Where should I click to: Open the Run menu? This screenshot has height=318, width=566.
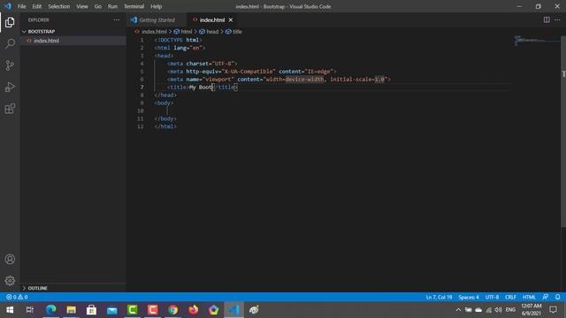[x=112, y=6]
